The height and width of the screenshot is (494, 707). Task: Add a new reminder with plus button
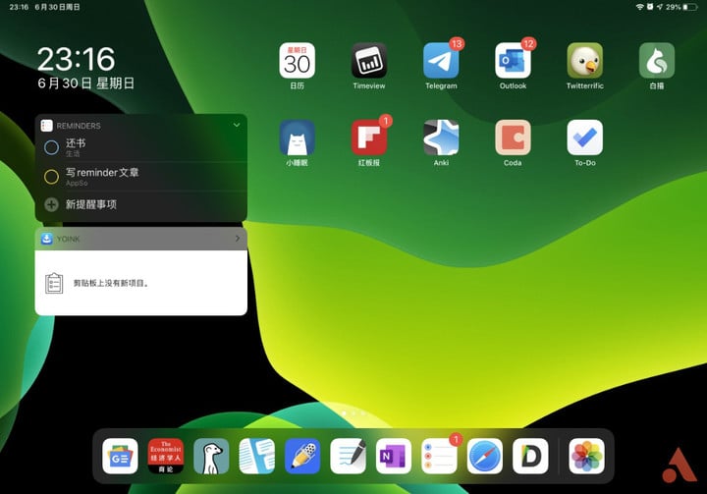51,204
